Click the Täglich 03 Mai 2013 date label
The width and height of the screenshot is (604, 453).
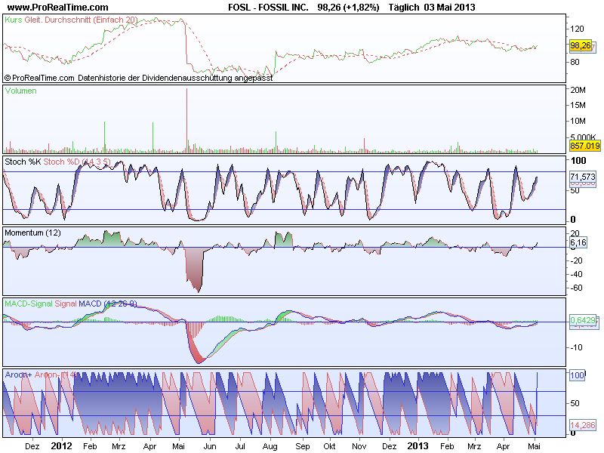(x=431, y=8)
